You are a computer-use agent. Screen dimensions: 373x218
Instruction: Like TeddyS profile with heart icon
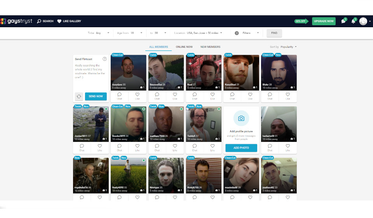[213, 146]
